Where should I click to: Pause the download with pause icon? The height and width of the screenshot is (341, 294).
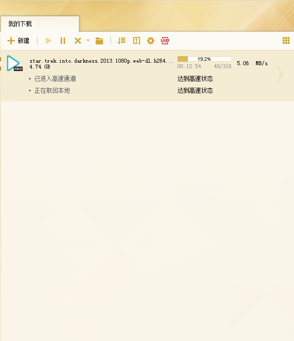[x=63, y=40]
